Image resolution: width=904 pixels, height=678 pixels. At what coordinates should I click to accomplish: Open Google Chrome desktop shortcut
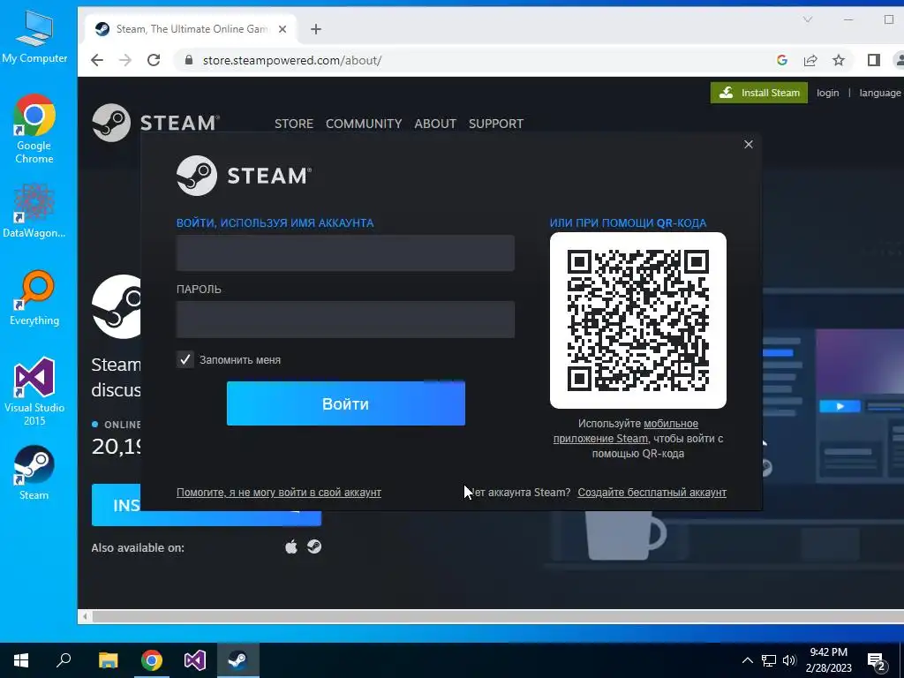coord(34,129)
